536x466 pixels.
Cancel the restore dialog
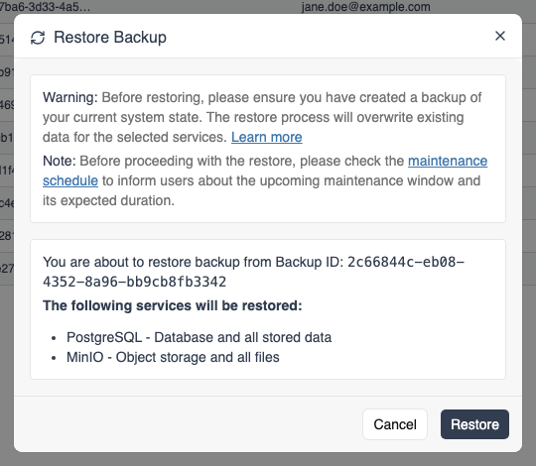[395, 424]
